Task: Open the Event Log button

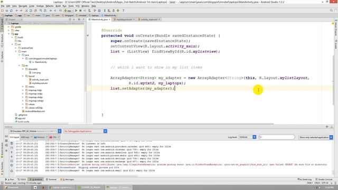Action: click(304, 179)
